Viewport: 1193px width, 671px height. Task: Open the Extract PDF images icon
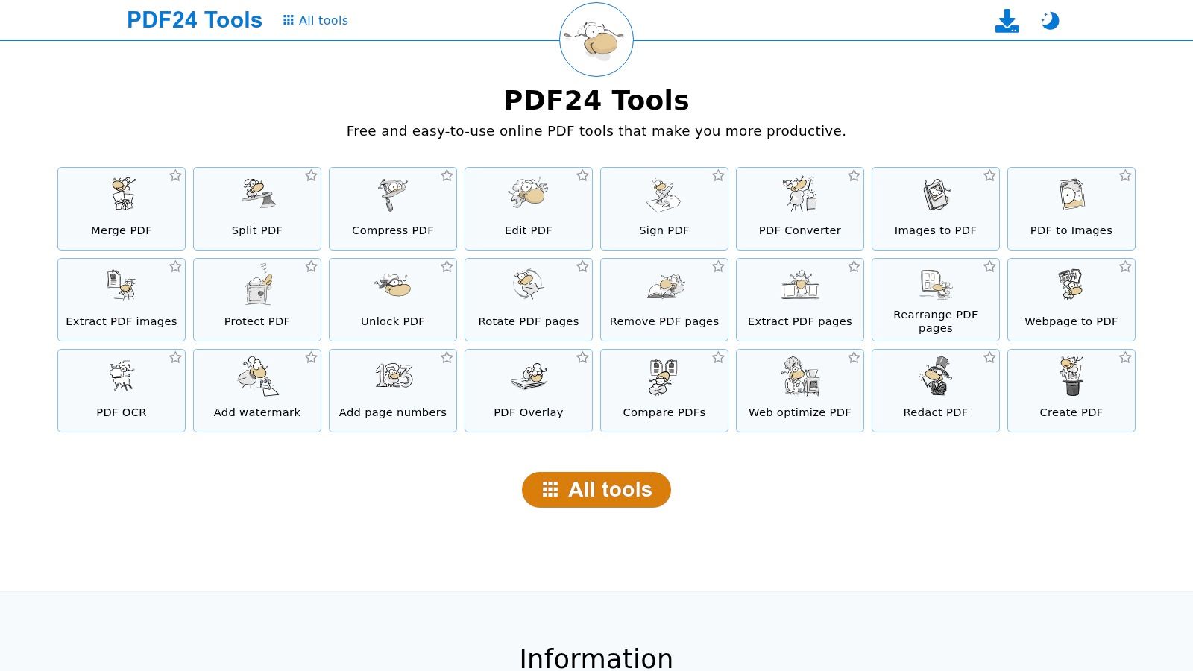tap(121, 285)
